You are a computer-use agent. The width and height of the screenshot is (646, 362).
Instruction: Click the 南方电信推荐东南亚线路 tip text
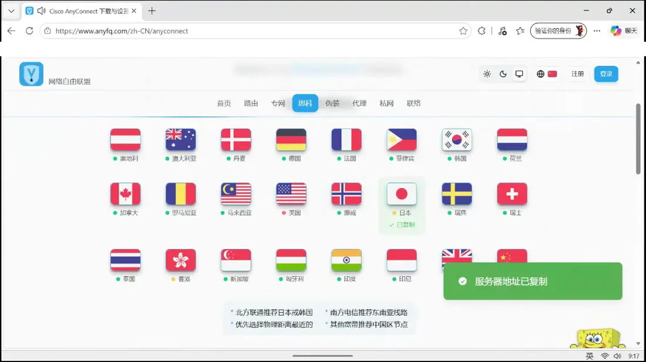click(369, 313)
